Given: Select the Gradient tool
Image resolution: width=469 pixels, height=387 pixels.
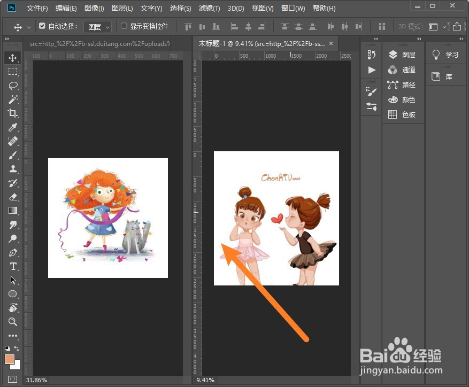Looking at the screenshot, I should pos(12,211).
